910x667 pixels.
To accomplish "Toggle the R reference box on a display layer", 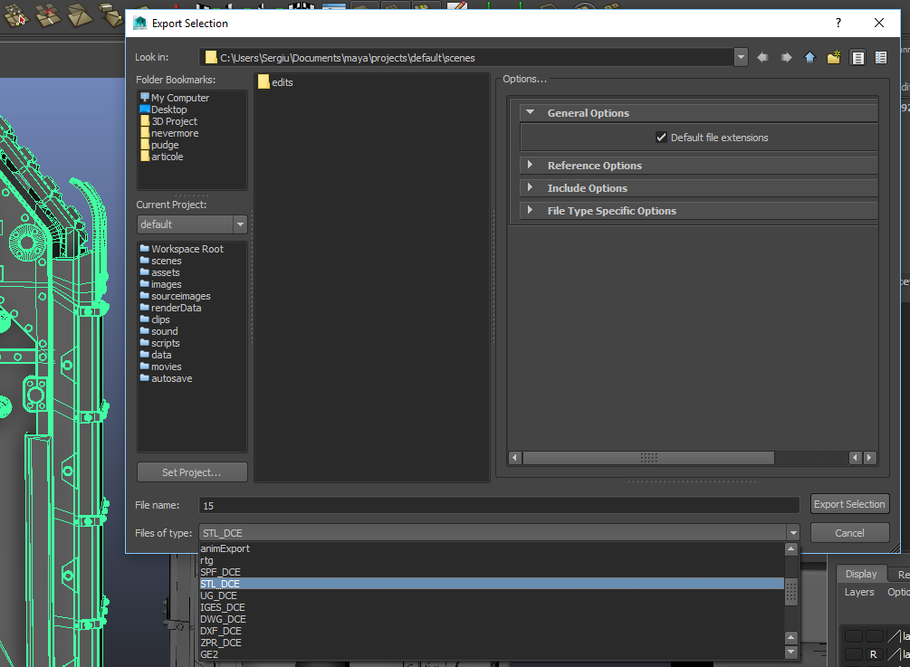I will click(x=874, y=654).
